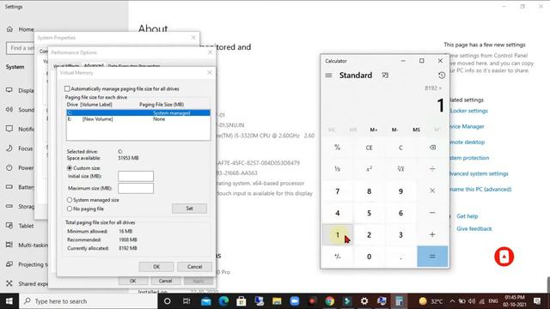Open System protection link

click(470, 158)
